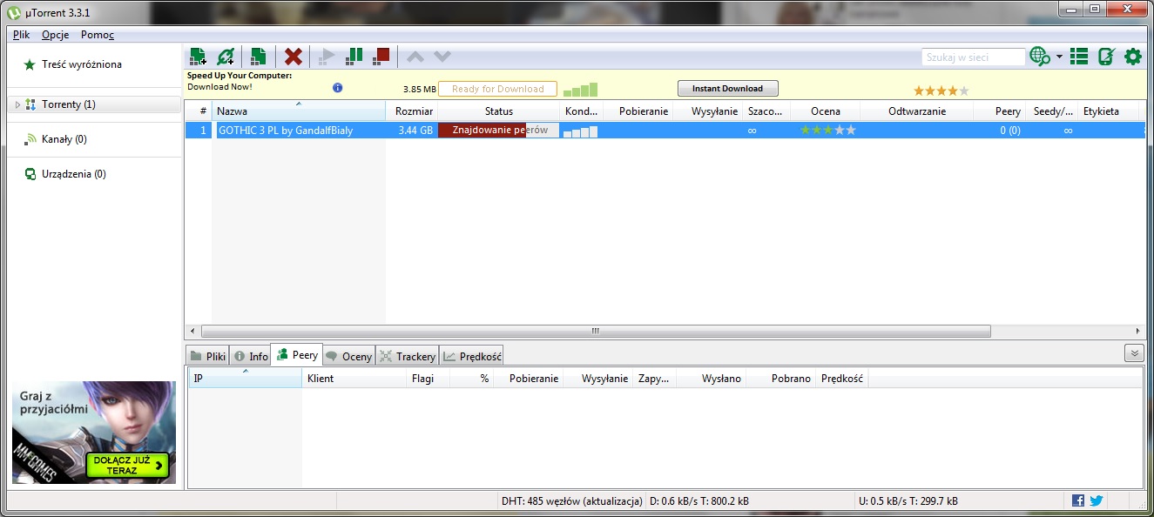Viewport: 1154px width, 517px height.
Task: Select the Peery tab
Action: (297, 355)
